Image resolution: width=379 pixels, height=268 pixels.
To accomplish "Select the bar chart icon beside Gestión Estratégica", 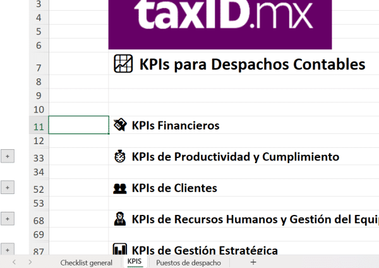I will tap(120, 250).
